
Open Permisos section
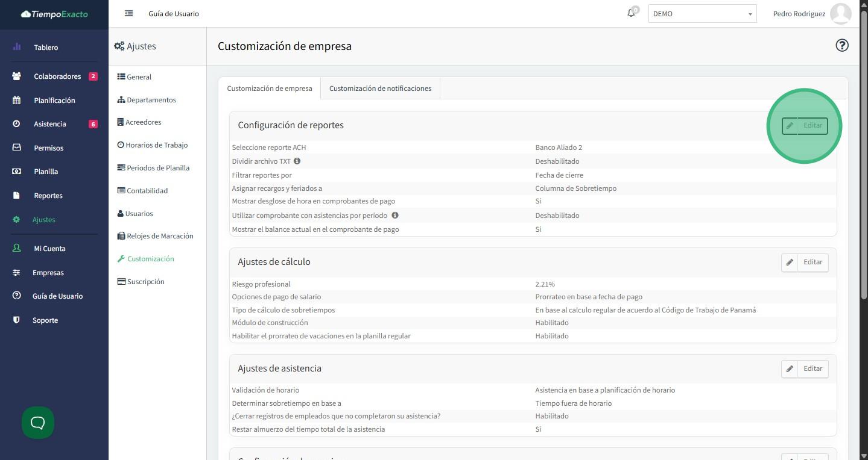click(x=48, y=148)
